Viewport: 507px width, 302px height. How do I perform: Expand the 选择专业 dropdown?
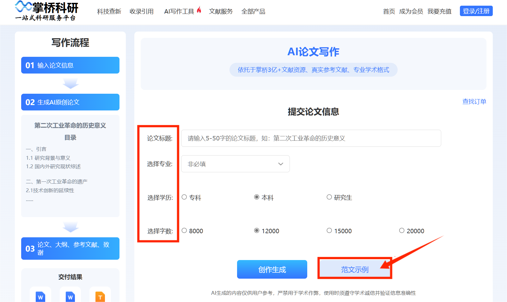235,164
